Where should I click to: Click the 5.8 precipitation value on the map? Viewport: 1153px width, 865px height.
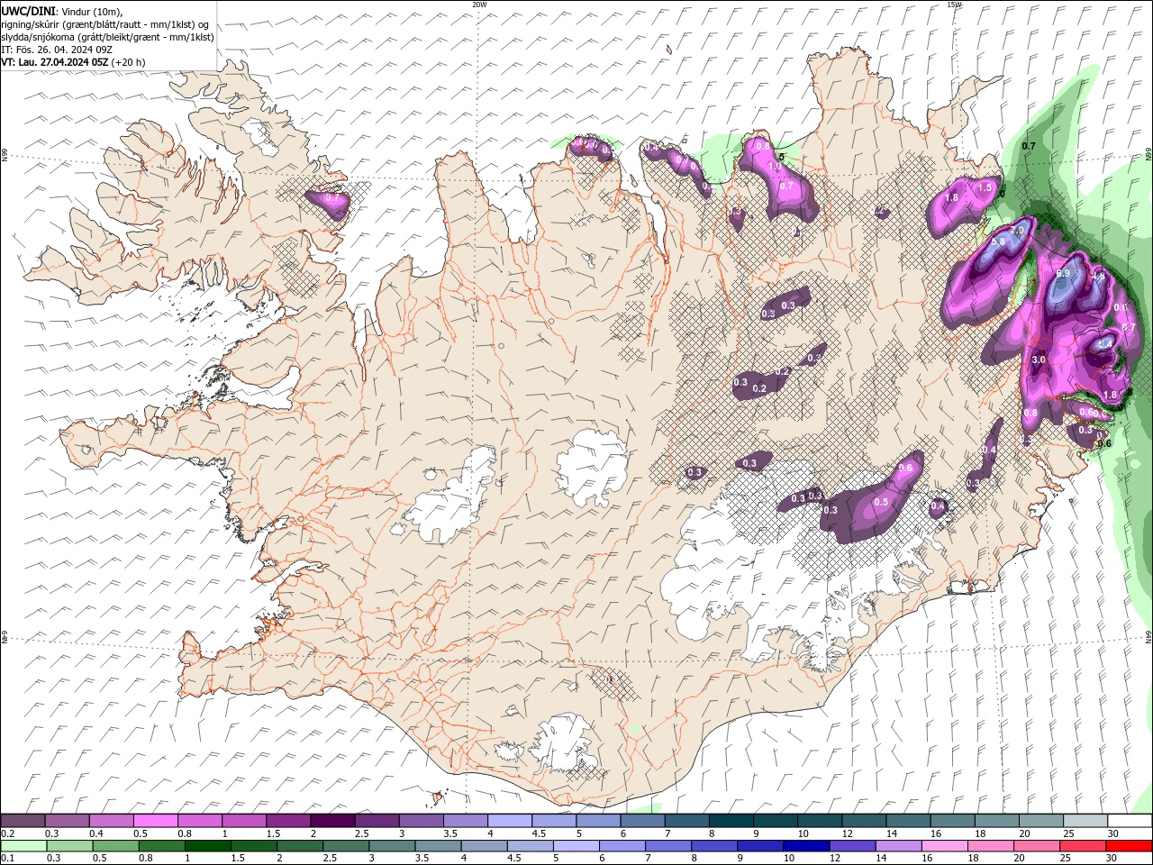coord(998,241)
